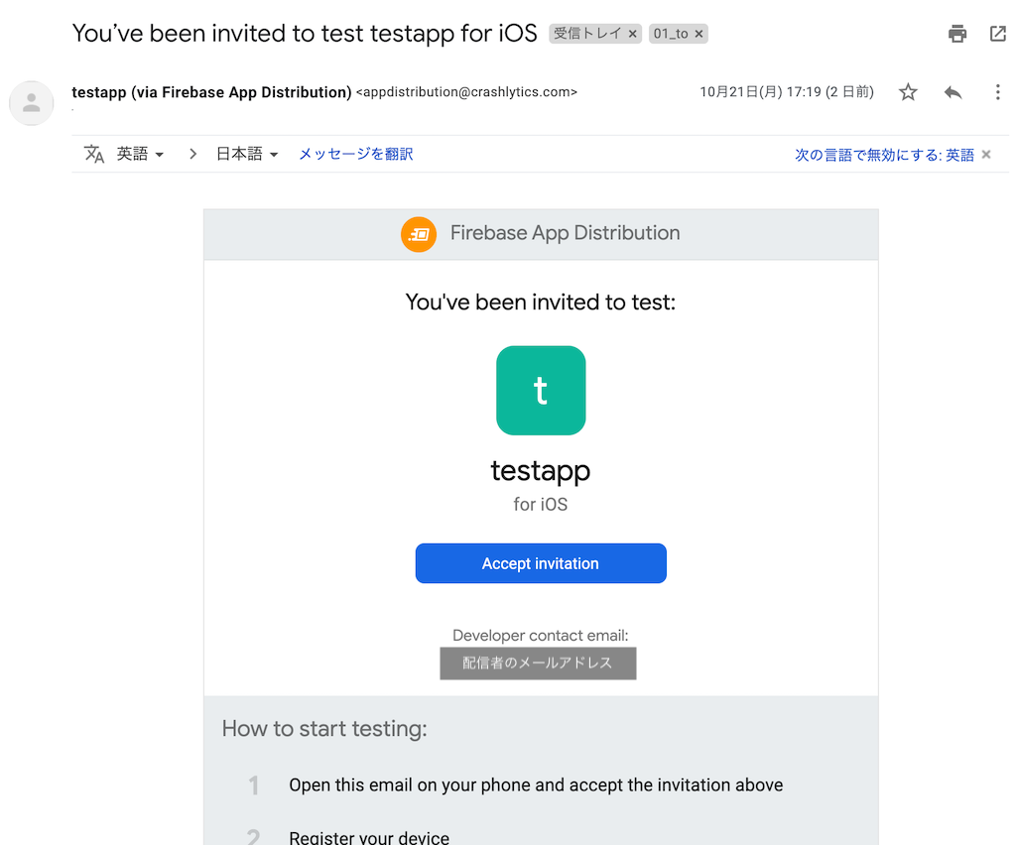Click the translate language icon
Image resolution: width=1016 pixels, height=845 pixels.
pos(94,154)
